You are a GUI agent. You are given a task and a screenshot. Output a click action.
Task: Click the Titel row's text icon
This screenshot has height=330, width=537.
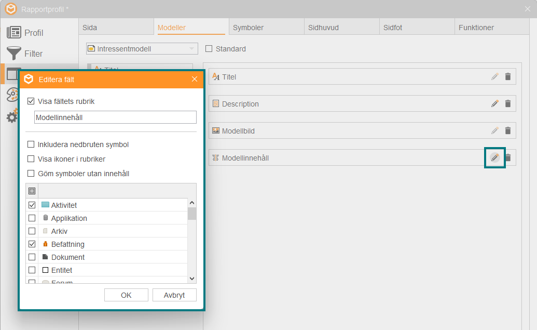216,76
